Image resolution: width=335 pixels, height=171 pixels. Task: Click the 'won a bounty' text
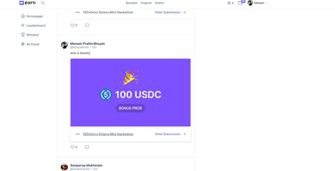[80, 53]
